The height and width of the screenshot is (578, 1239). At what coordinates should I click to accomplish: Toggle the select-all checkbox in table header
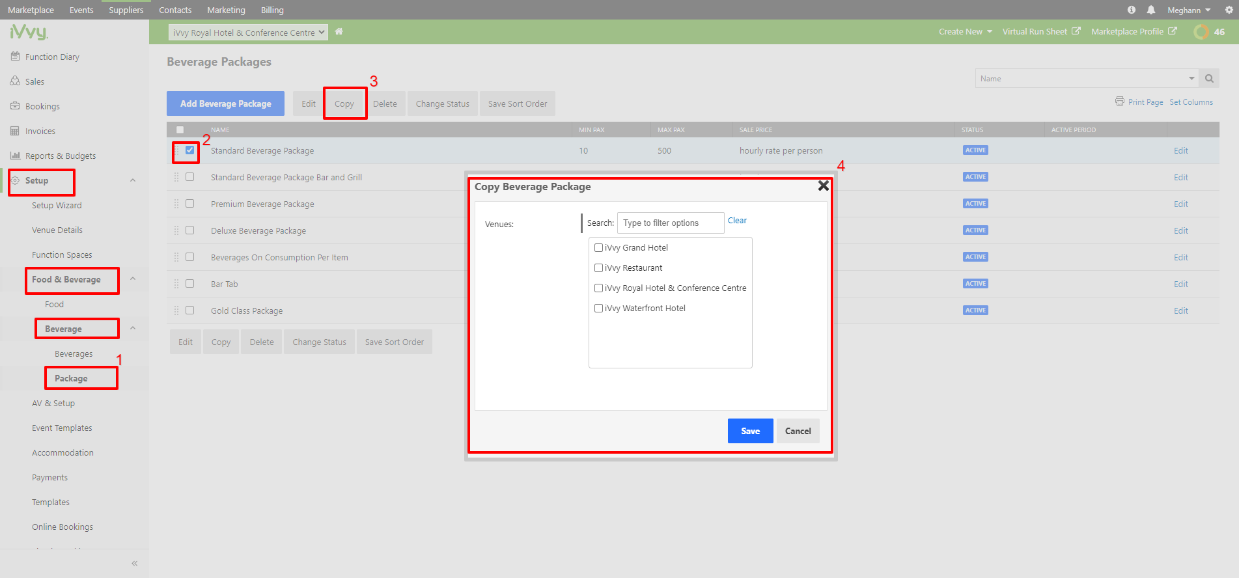[180, 130]
